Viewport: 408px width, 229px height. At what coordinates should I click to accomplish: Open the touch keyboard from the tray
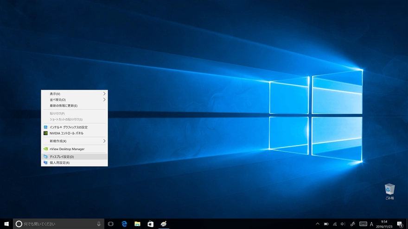363,224
